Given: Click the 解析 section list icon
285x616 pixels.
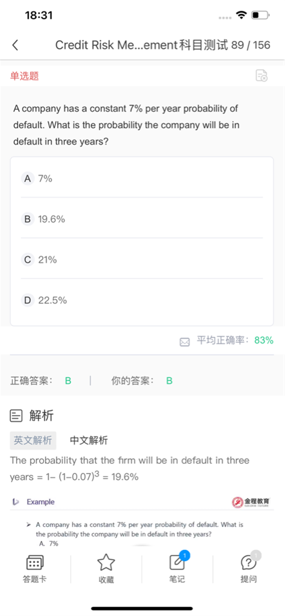Looking at the screenshot, I should [16, 416].
